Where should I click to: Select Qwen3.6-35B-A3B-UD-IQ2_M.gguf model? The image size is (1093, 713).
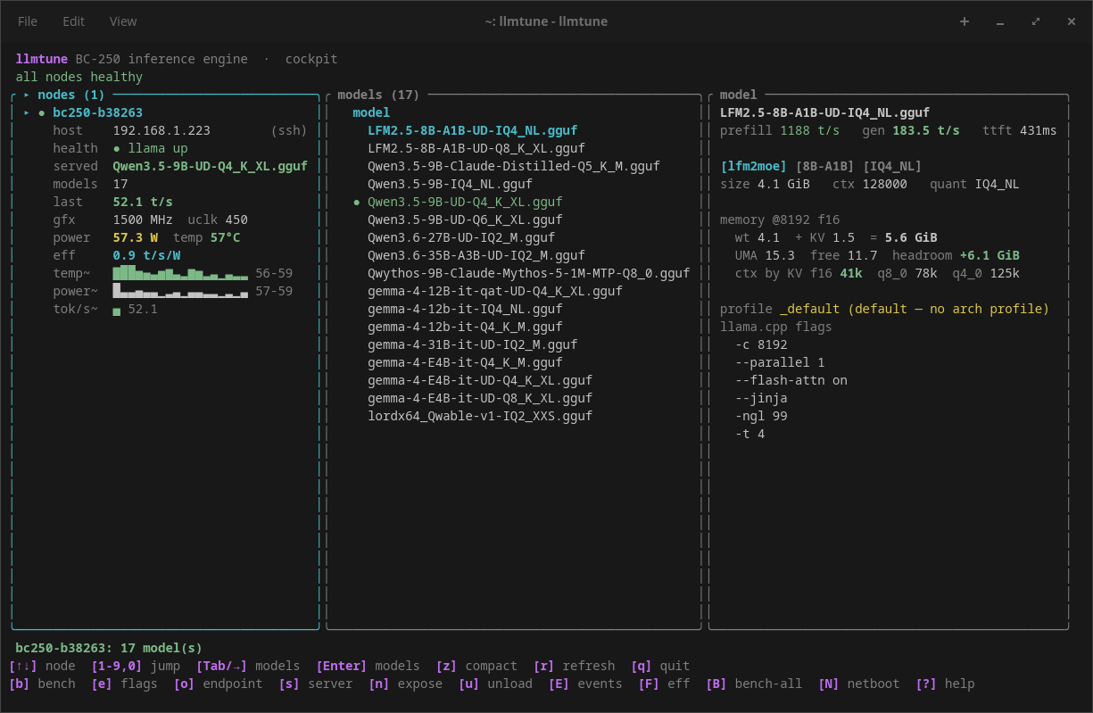point(476,255)
